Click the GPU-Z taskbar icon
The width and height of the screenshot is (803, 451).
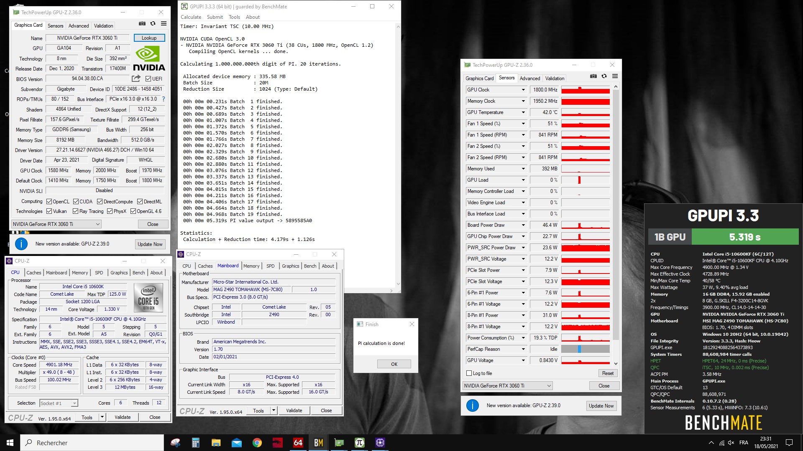coord(339,443)
